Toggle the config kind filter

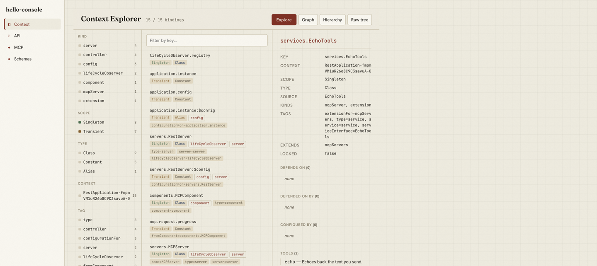click(x=107, y=64)
